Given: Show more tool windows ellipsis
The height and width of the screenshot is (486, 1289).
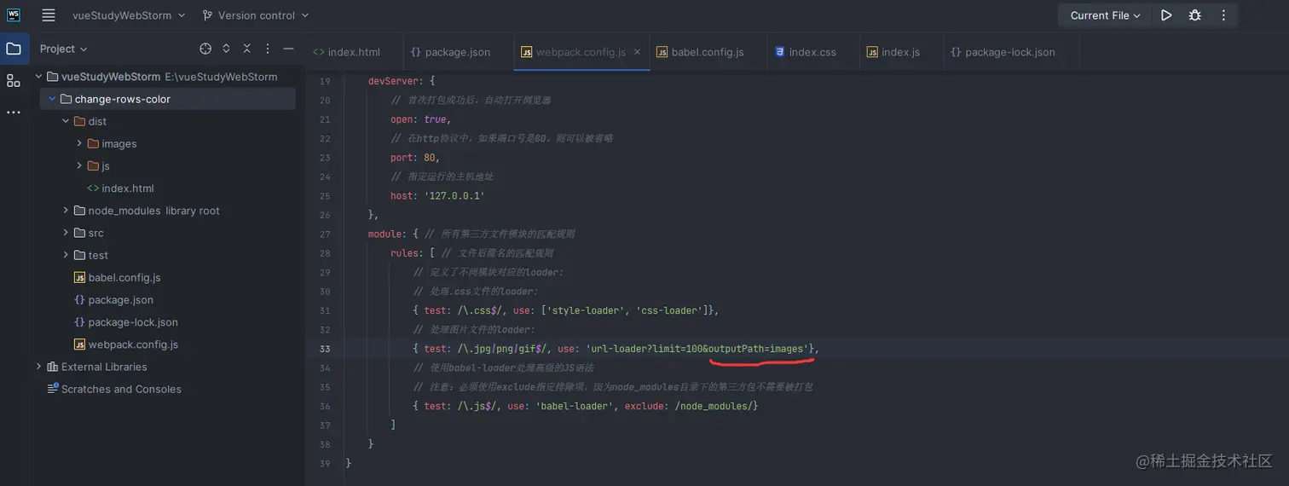Looking at the screenshot, I should point(14,112).
